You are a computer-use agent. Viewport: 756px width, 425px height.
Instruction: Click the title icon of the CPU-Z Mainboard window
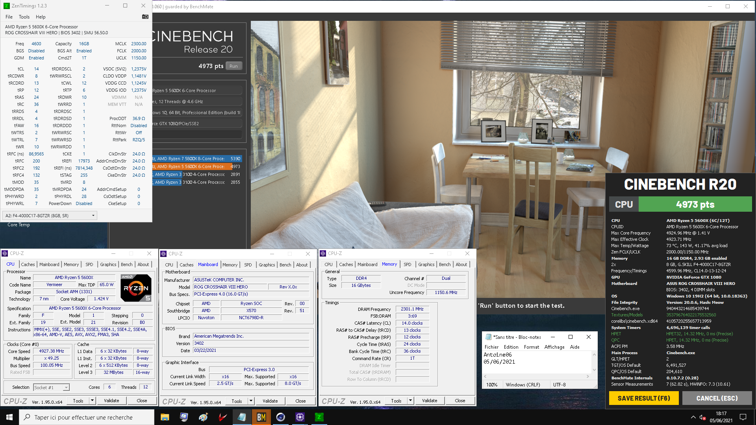[x=164, y=254]
